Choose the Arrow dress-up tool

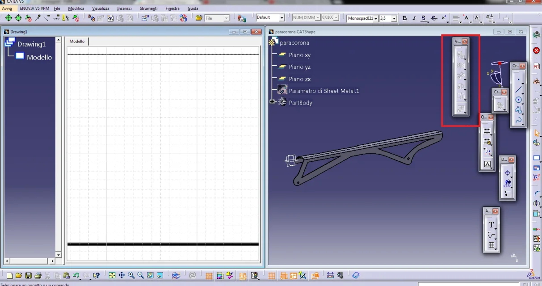click(507, 193)
